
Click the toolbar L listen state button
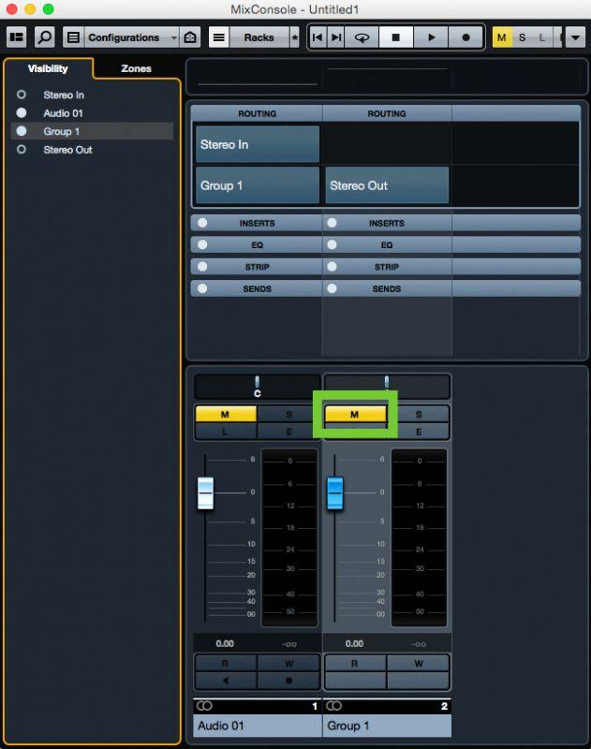[541, 37]
